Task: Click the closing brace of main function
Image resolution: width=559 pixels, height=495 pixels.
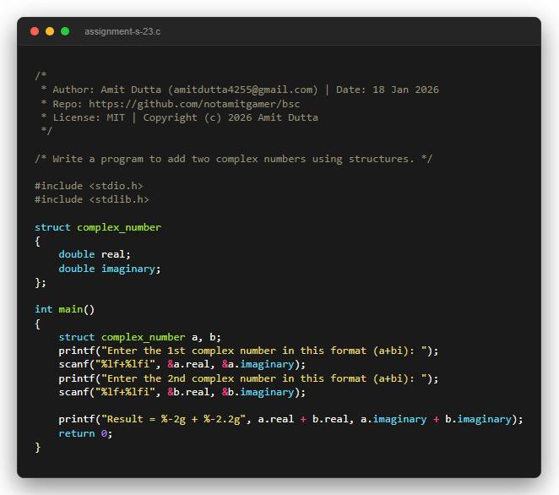Action: click(37, 447)
